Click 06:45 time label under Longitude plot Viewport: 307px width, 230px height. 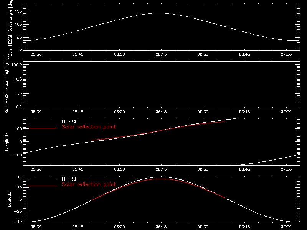244,169
